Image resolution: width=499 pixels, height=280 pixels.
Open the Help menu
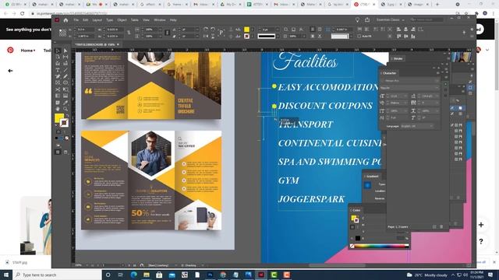click(x=173, y=20)
